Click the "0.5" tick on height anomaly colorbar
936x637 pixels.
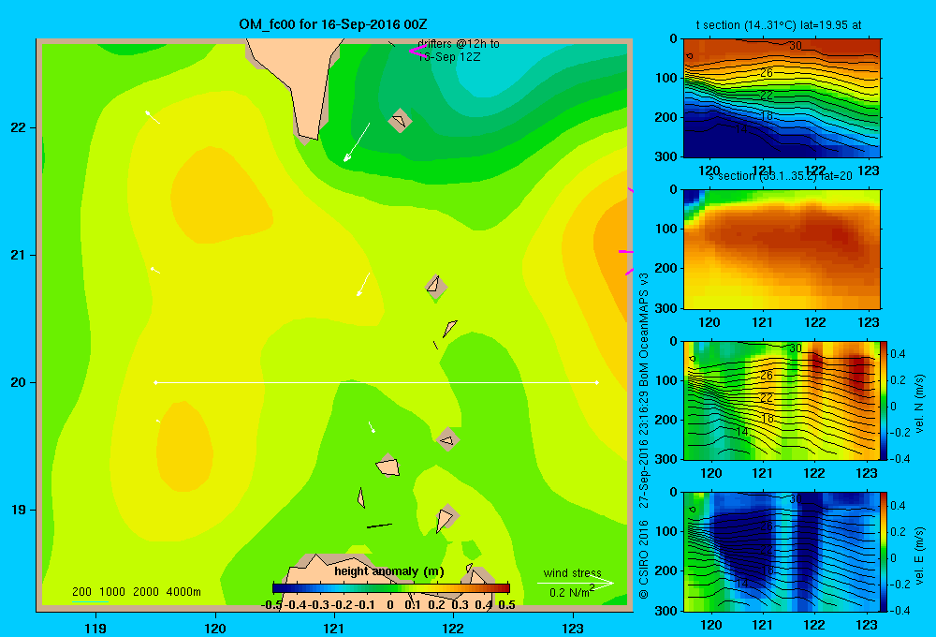coord(506,605)
